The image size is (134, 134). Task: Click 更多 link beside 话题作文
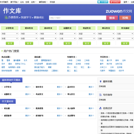[x=28, y=94]
